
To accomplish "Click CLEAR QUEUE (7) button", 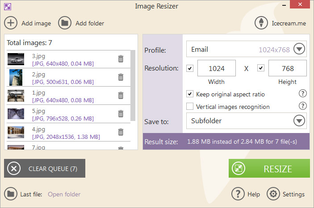I will pos(45,169).
